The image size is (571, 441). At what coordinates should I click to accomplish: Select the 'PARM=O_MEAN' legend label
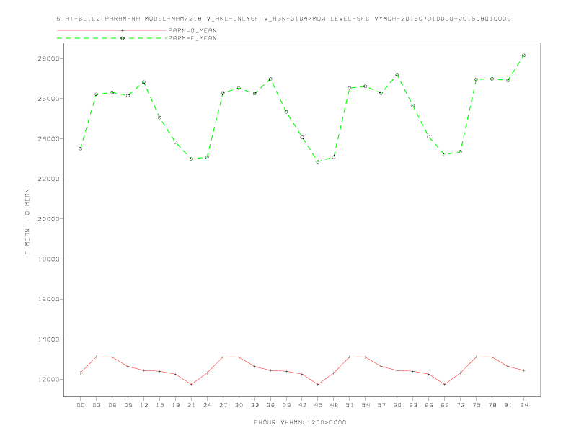[x=192, y=30]
